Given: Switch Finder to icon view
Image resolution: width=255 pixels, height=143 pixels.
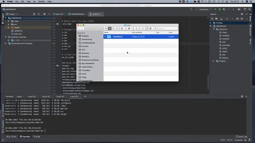Looking at the screenshot, I should tap(106, 29).
